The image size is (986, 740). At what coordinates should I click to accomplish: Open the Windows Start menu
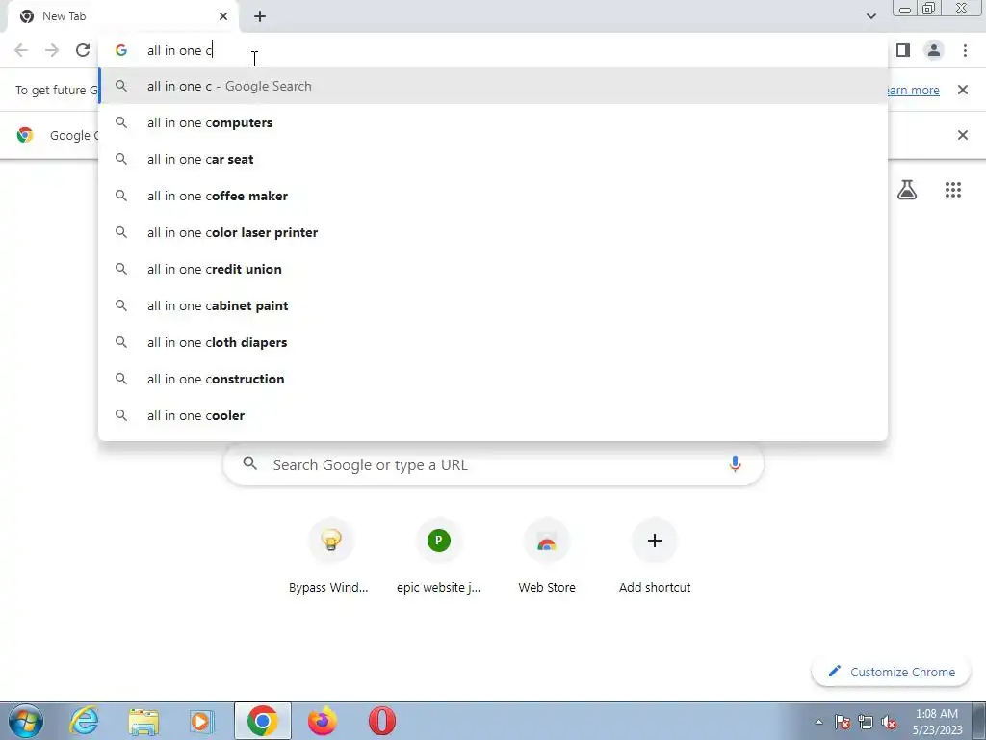coord(26,721)
